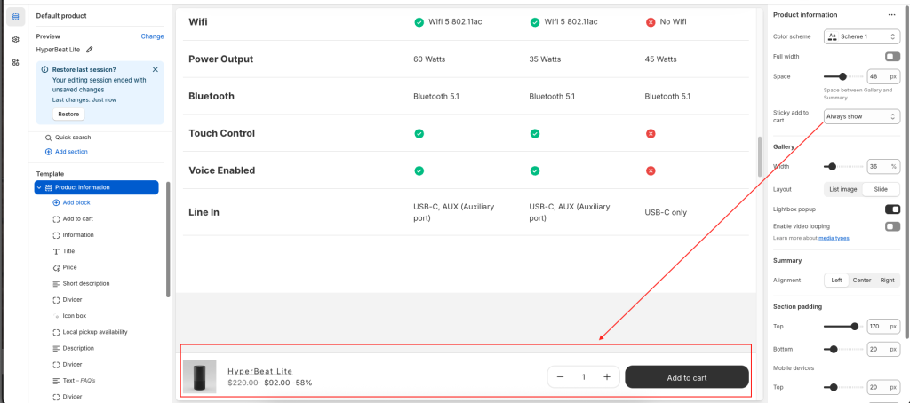Screen dimensions: 910x403
Task: Click the Restore button
Action: tap(68, 115)
